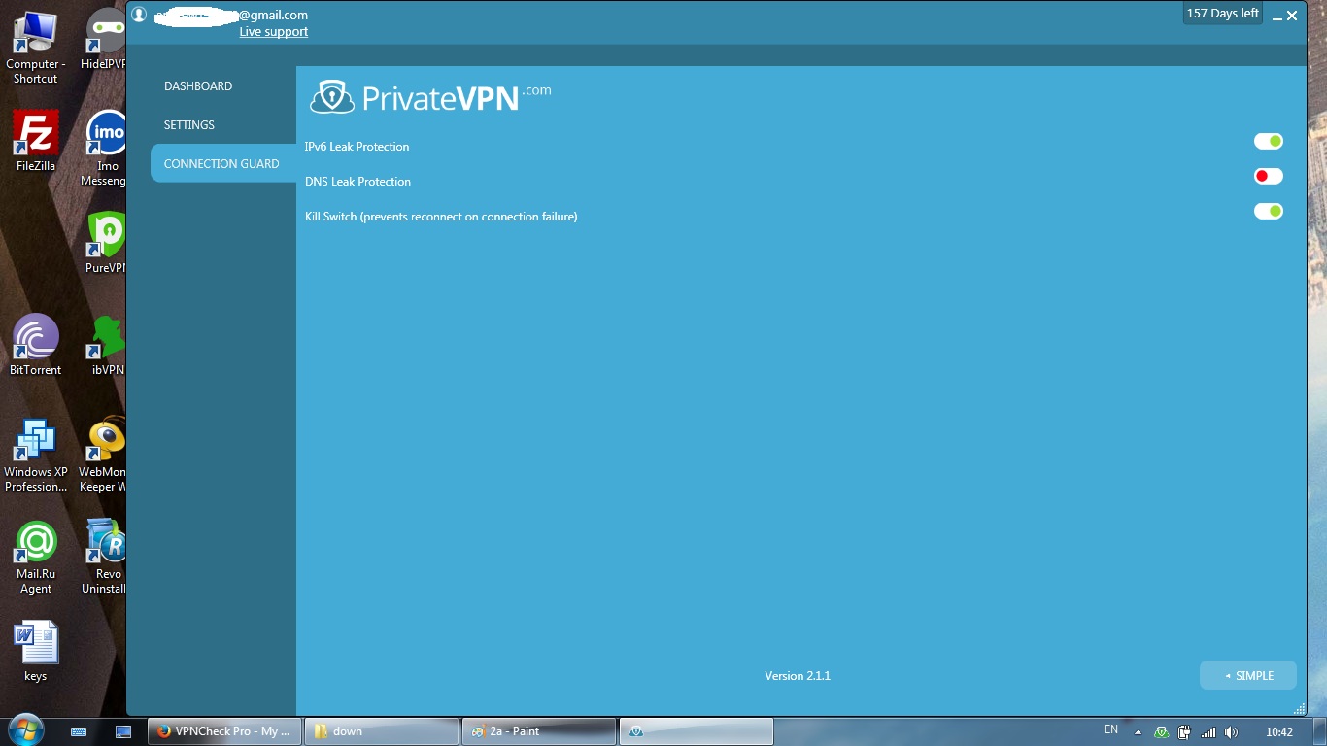Open the Dashboard section
Screen dimensions: 1327x746
click(198, 86)
